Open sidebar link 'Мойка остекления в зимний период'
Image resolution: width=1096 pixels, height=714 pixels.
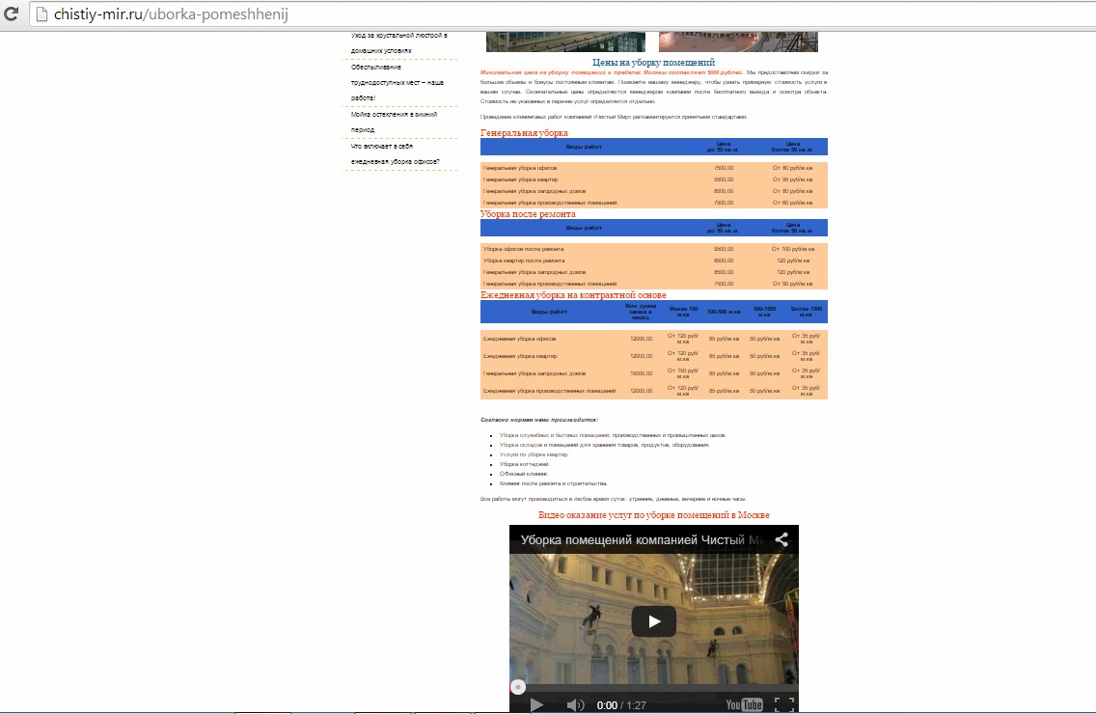tap(395, 122)
